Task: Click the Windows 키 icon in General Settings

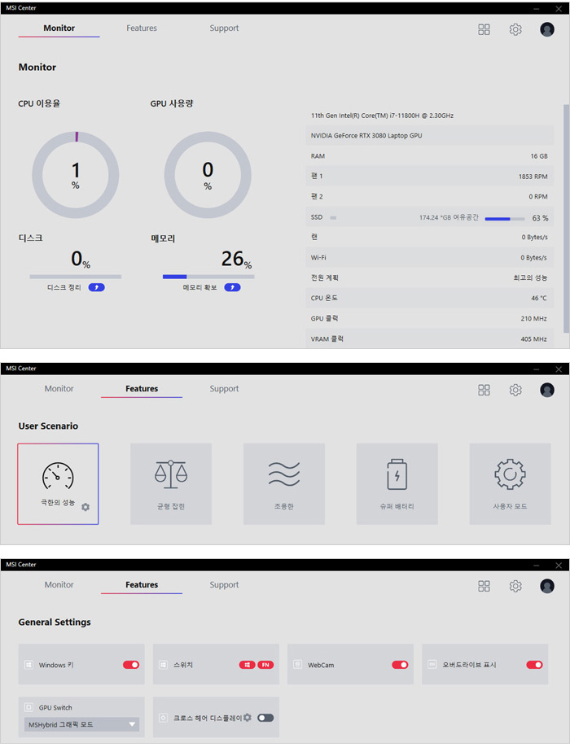Action: click(29, 665)
